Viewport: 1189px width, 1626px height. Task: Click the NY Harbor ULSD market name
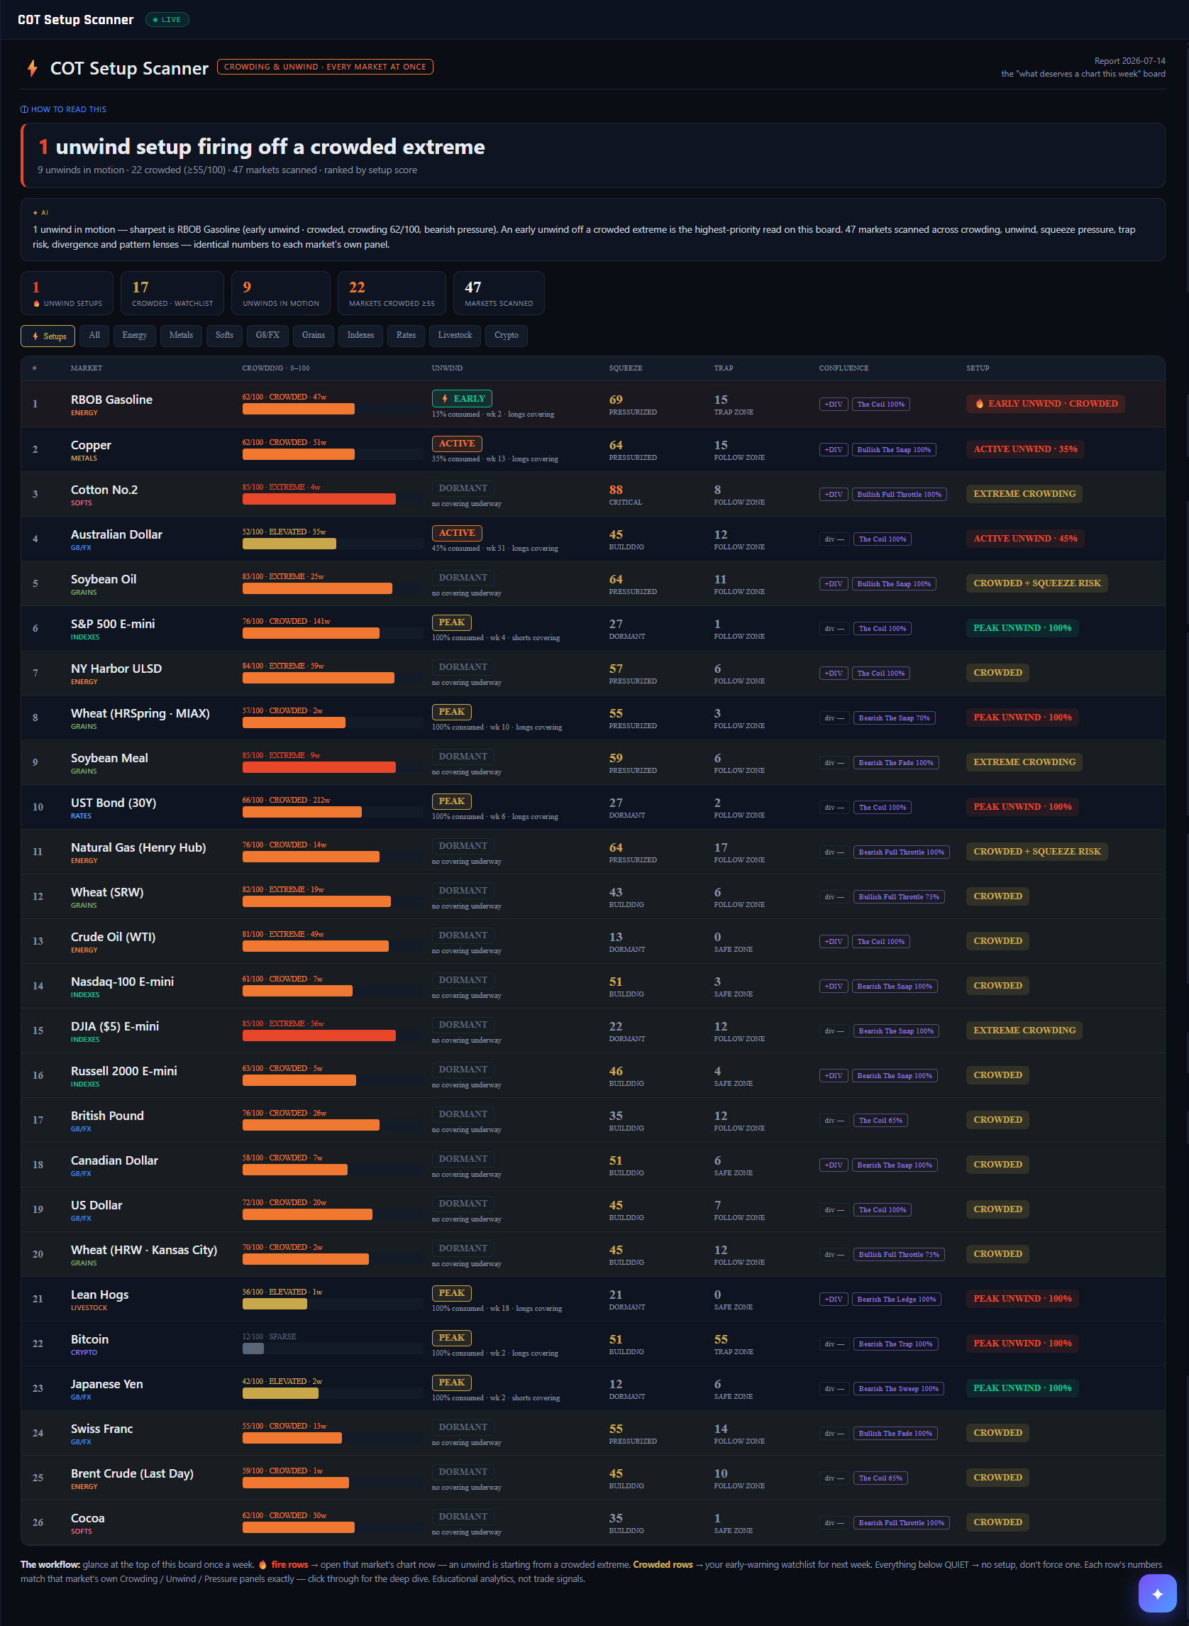click(x=116, y=669)
